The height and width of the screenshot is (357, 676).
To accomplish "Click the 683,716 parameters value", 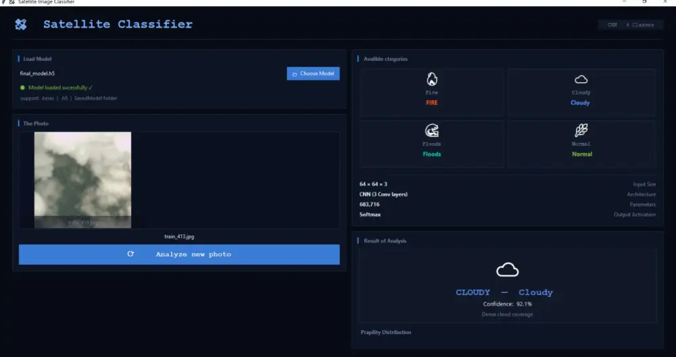I will click(x=370, y=204).
